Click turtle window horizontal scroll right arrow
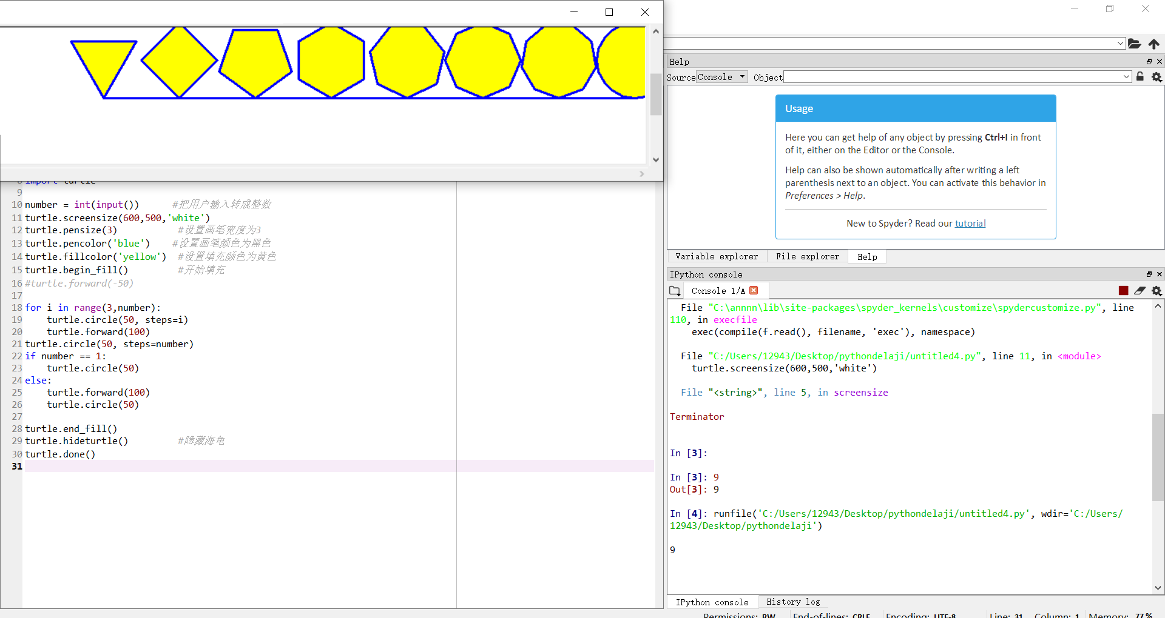Viewport: 1165px width, 618px height. click(642, 174)
